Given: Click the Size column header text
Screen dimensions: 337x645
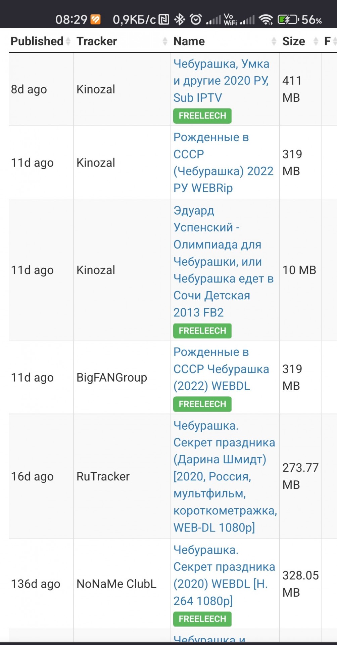Looking at the screenshot, I should pos(294,41).
